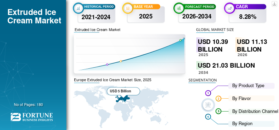Click the purple marker on growth chart
The width and height of the screenshot is (279, 130).
(x=107, y=64)
